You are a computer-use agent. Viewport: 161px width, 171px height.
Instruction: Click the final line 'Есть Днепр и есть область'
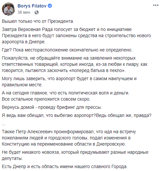(65, 166)
